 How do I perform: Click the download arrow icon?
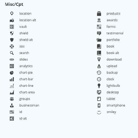99,59
